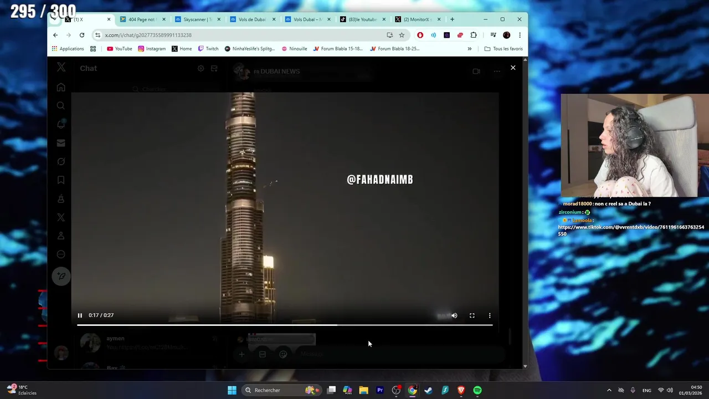Click the install app icon in address bar

tap(389, 35)
